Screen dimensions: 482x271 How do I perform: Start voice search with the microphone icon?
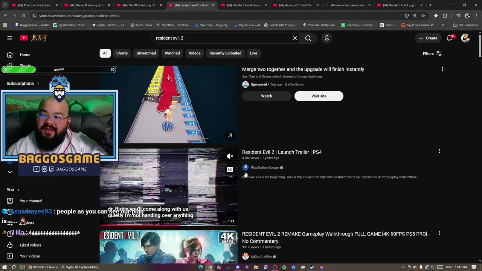click(x=327, y=38)
